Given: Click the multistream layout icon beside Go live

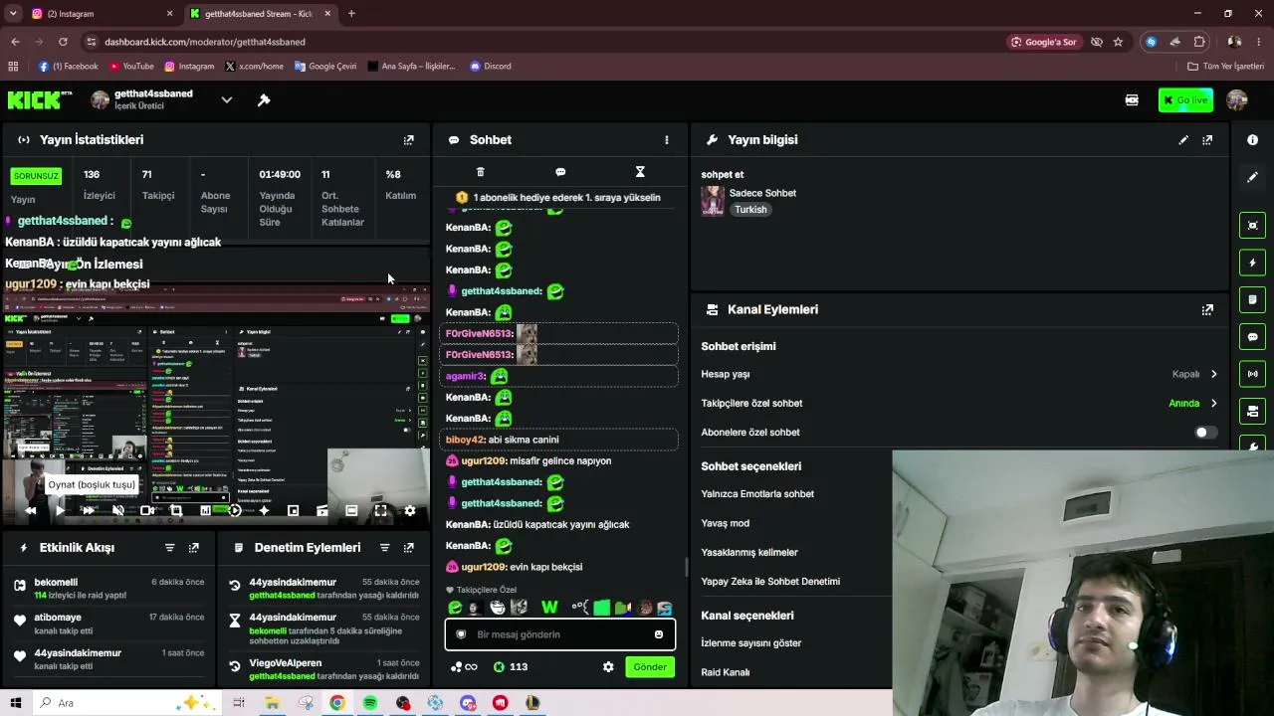Looking at the screenshot, I should coord(1132,99).
